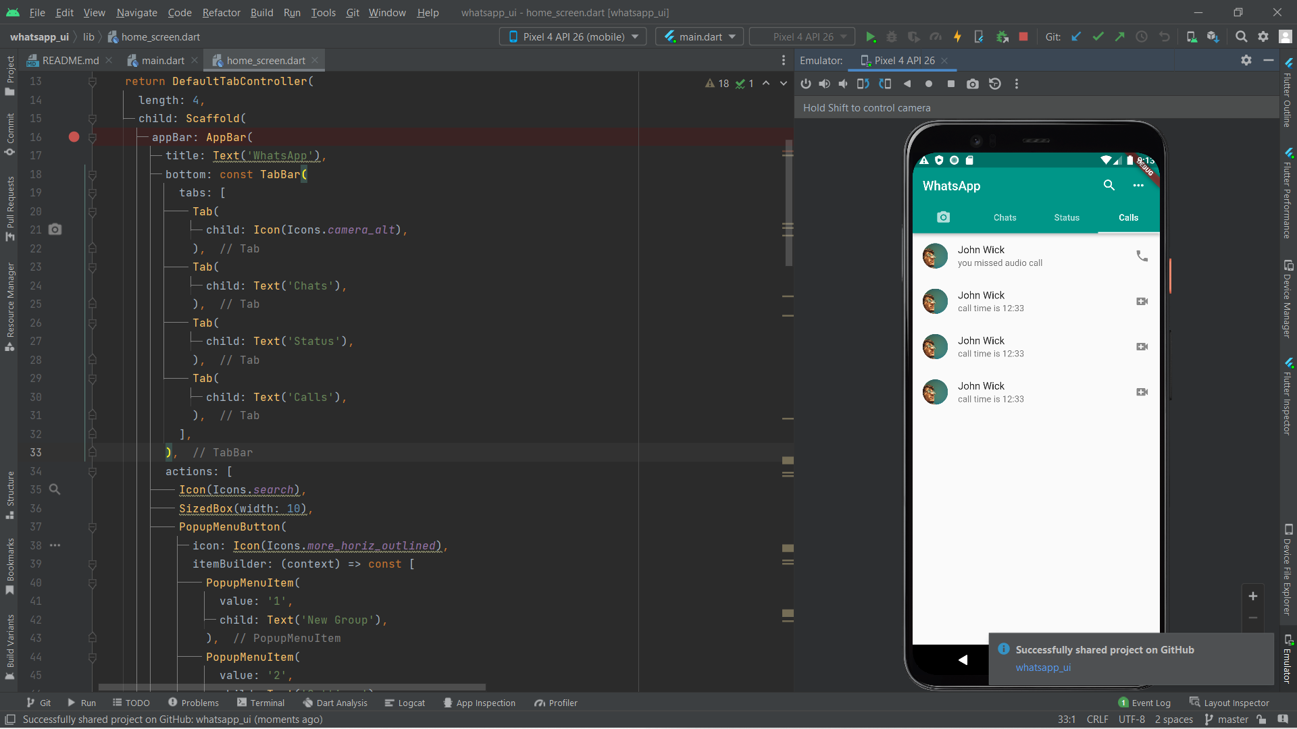Toggle breakpoint on line 16
This screenshot has height=729, width=1297.
[74, 137]
